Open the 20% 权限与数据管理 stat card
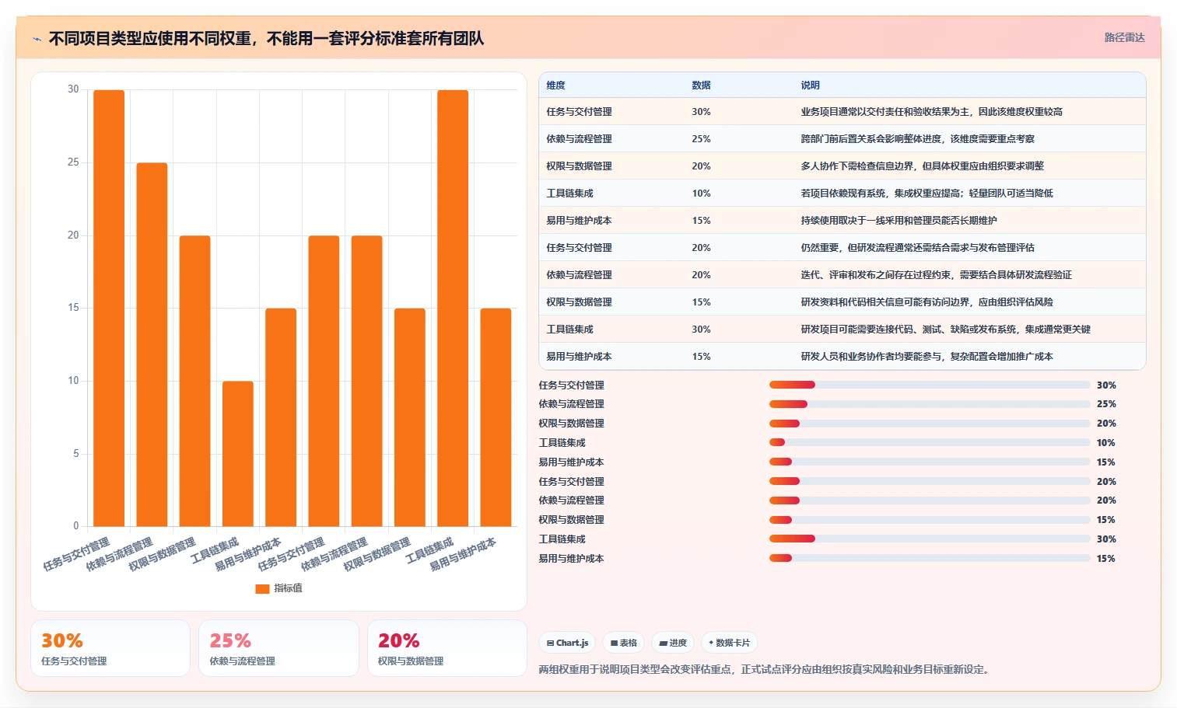Image resolution: width=1177 pixels, height=708 pixels. point(447,648)
